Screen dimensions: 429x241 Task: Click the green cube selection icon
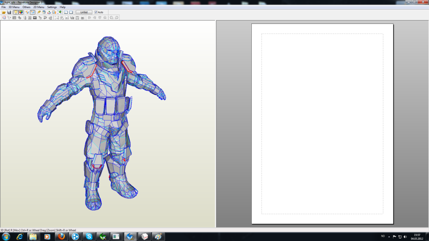(x=59, y=12)
